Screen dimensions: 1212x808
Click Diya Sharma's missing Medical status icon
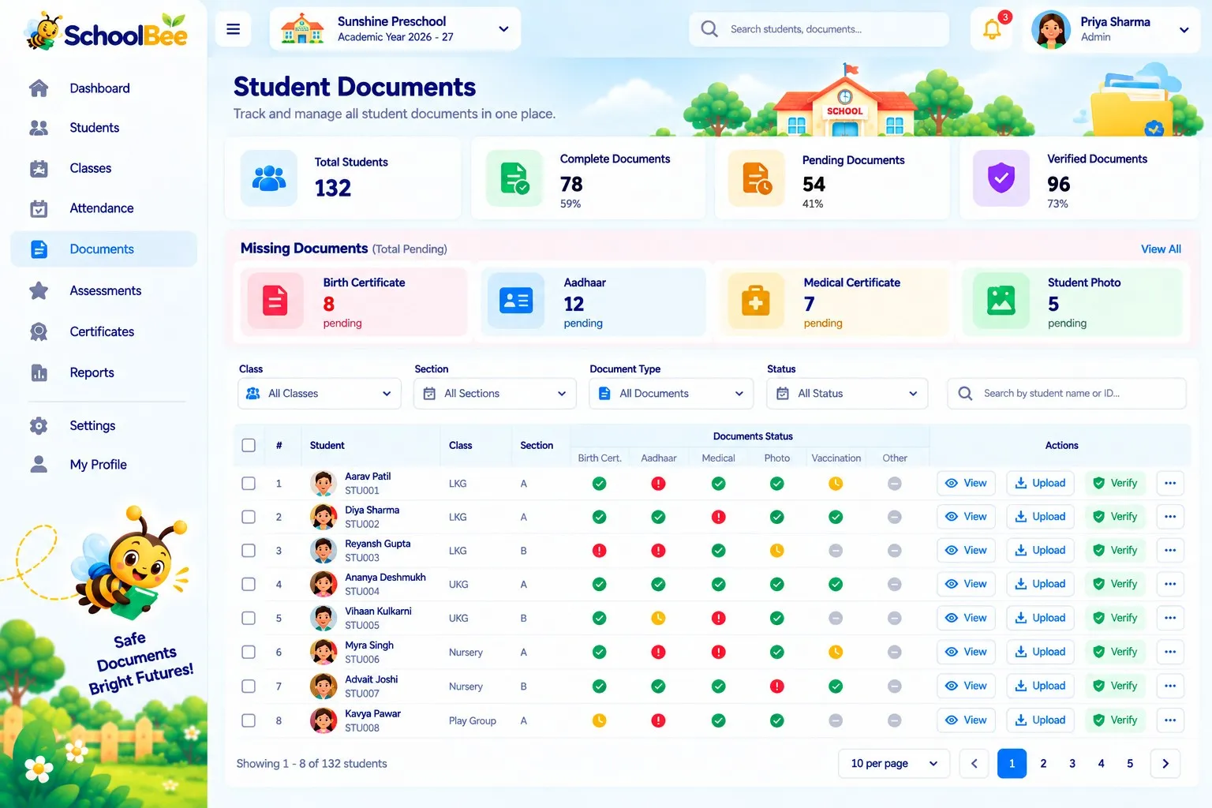(x=718, y=517)
